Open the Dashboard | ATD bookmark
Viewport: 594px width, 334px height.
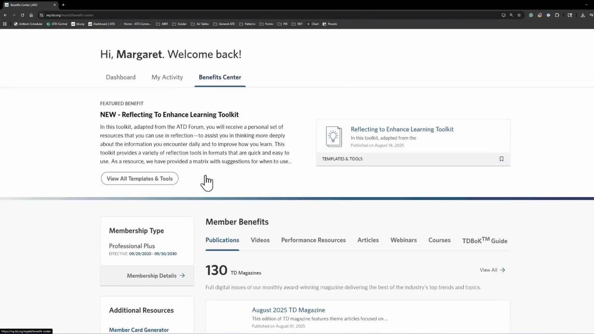pos(102,24)
